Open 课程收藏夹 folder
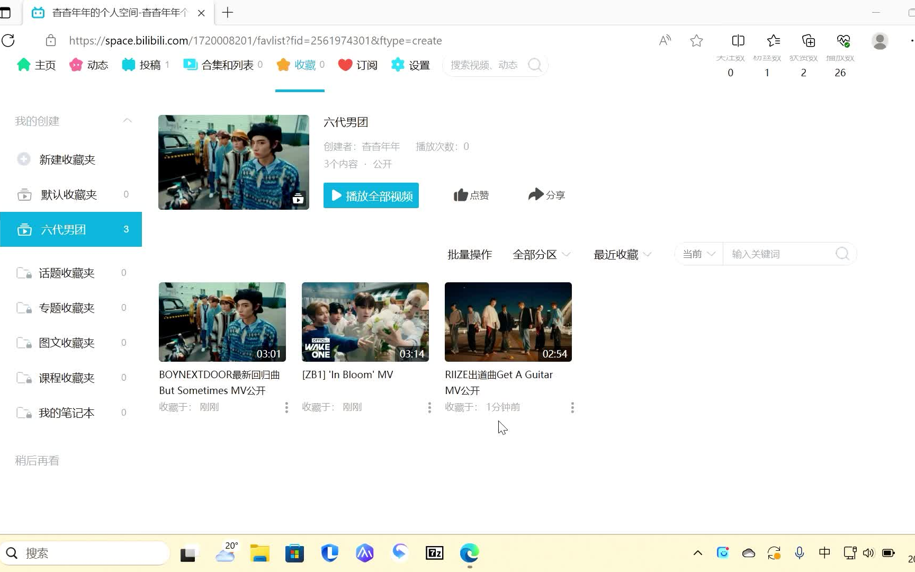This screenshot has height=572, width=915. point(71,378)
